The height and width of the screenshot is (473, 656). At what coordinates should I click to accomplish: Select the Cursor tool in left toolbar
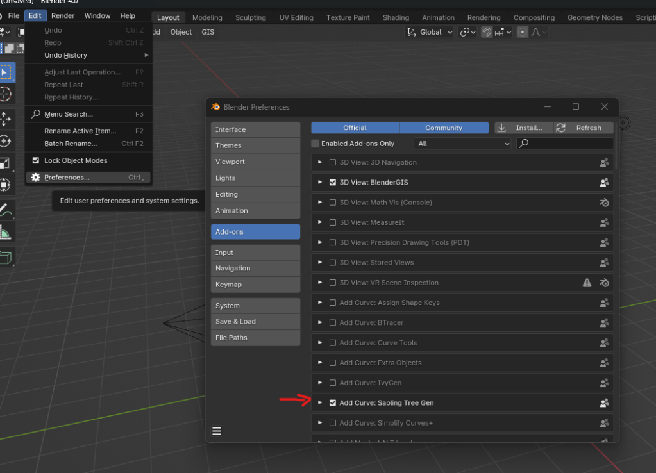click(5, 94)
